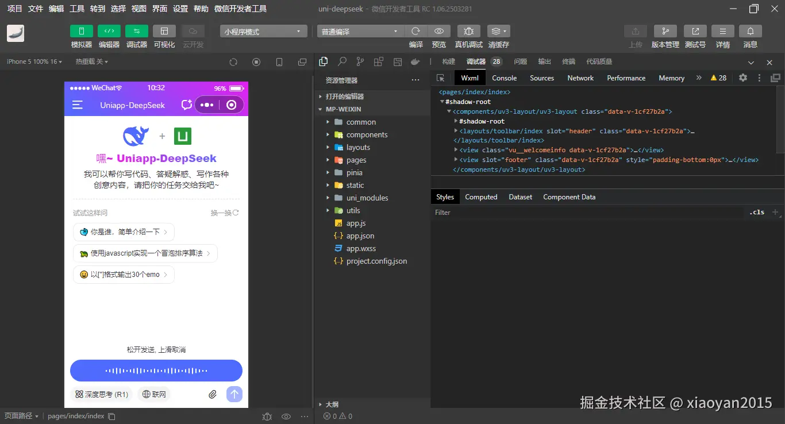
Task: Open the 工具 menu
Action: pyautogui.click(x=76, y=9)
